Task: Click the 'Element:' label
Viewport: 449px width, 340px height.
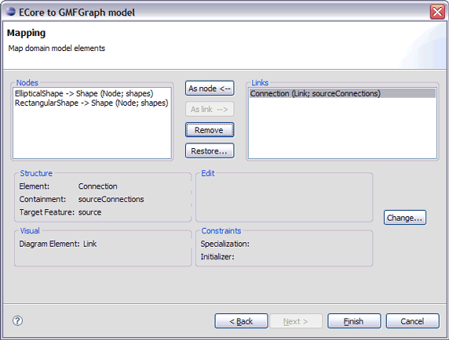Action: click(35, 186)
